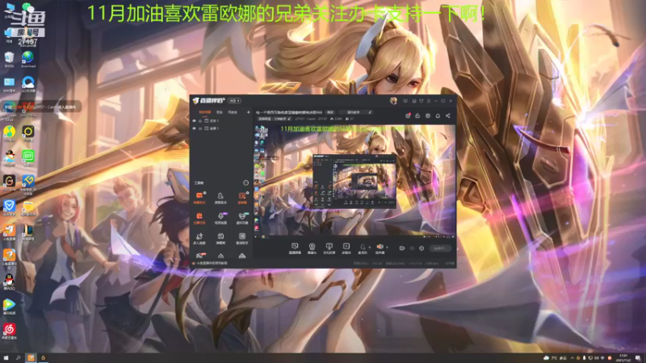Mute the orange speaker output
The image size is (646, 363).
(380, 248)
